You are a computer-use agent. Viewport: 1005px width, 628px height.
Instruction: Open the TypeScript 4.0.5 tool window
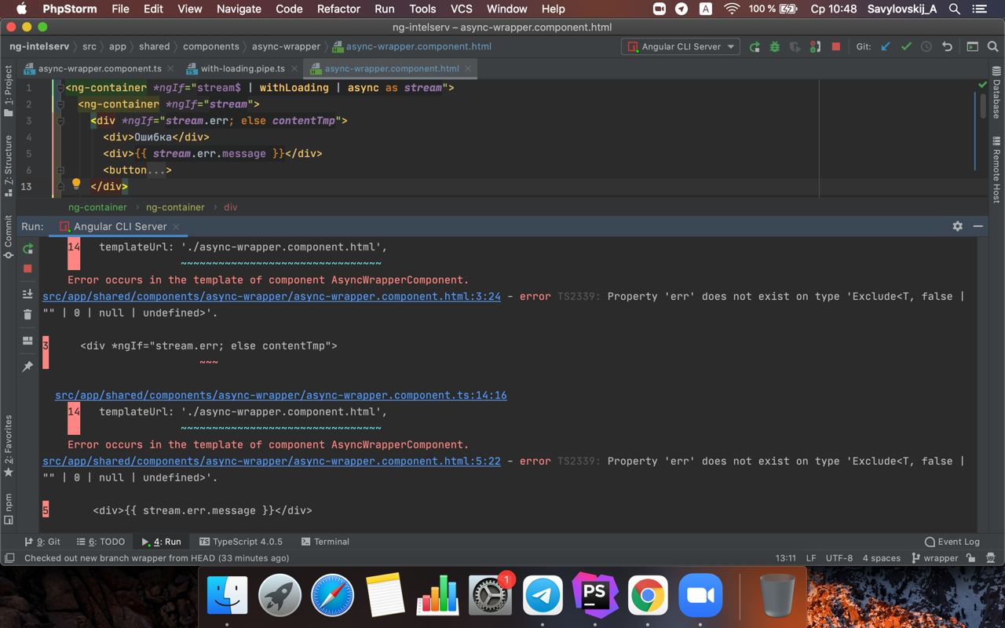pyautogui.click(x=241, y=542)
